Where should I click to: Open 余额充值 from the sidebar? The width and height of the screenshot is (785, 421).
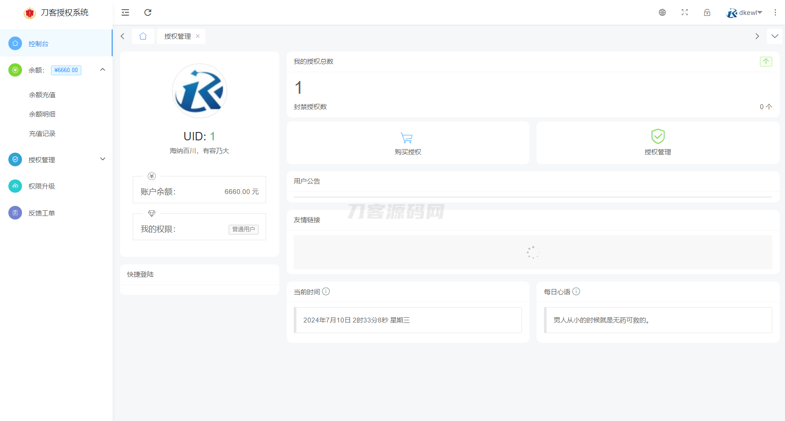(42, 95)
